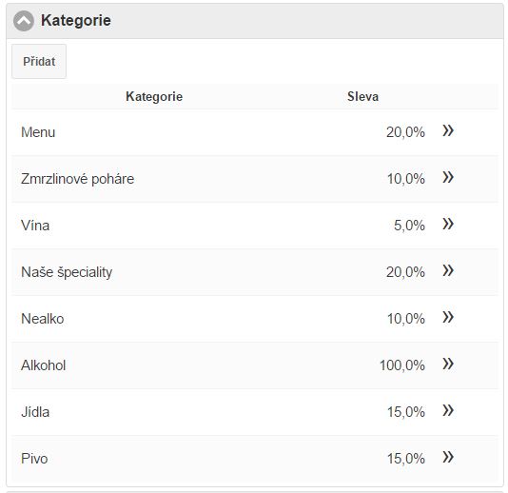Image resolution: width=508 pixels, height=493 pixels.
Task: Click the 5,0% discount for Vína
Action: click(x=409, y=226)
